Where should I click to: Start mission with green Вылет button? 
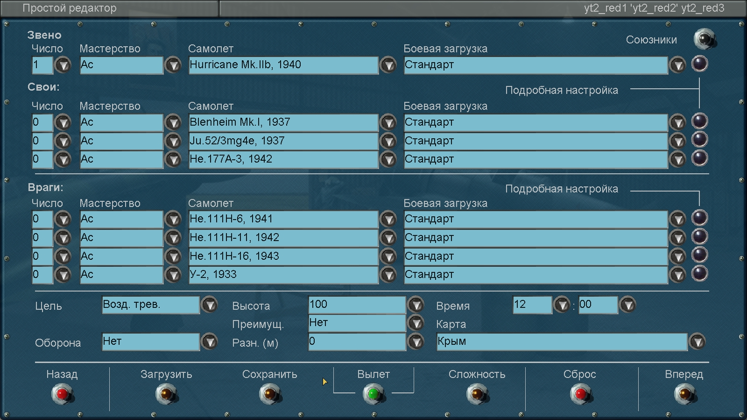[373, 394]
